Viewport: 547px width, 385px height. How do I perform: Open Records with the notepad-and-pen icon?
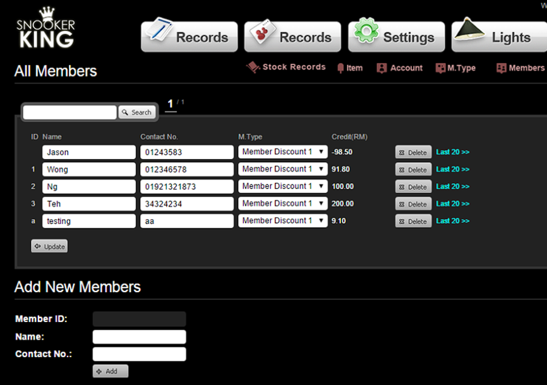click(x=189, y=37)
